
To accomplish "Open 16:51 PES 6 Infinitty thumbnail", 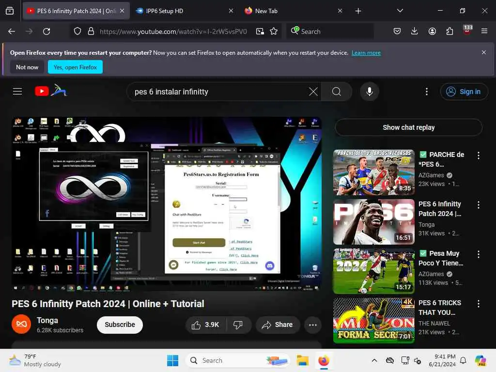I will pos(374,222).
